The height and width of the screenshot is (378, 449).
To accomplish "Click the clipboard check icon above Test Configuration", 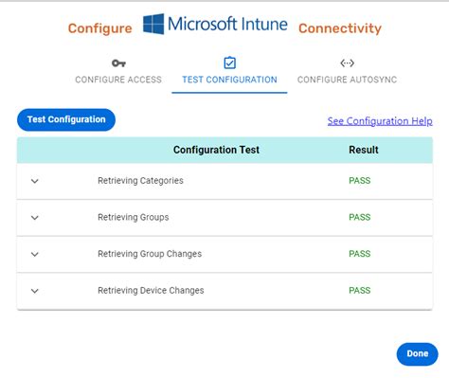I will (x=229, y=63).
